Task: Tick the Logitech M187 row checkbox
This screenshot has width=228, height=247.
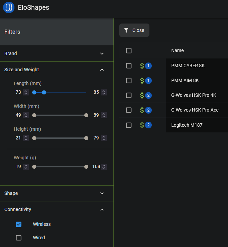Action: pyautogui.click(x=129, y=125)
